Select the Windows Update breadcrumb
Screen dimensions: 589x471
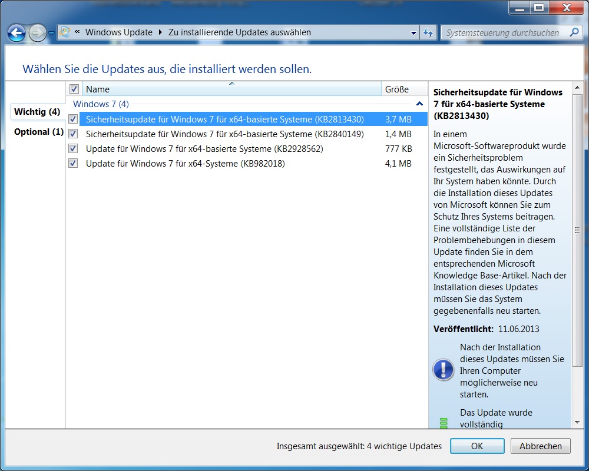pyautogui.click(x=119, y=32)
